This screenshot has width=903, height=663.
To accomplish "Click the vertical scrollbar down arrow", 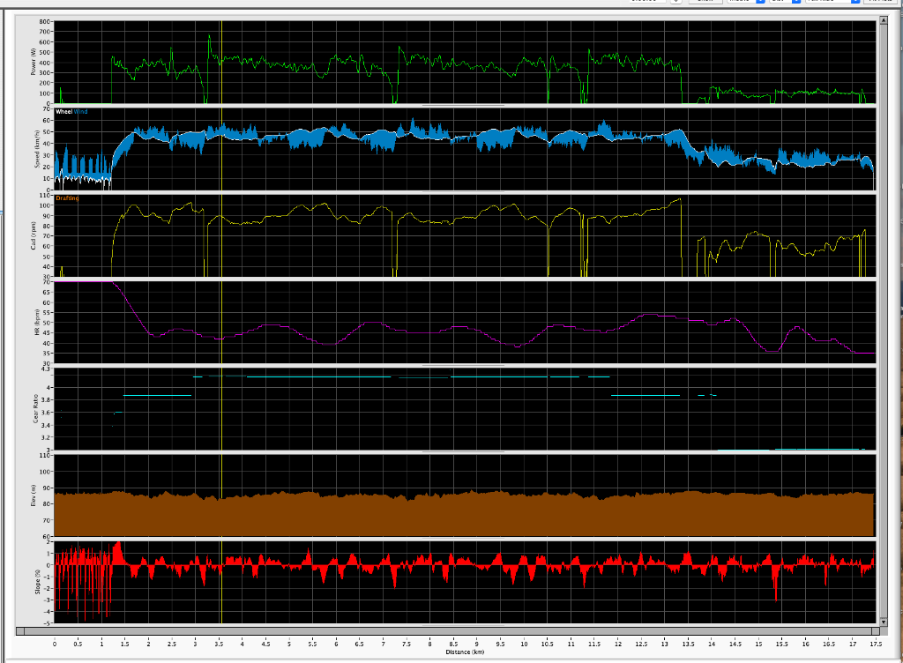I will (884, 622).
